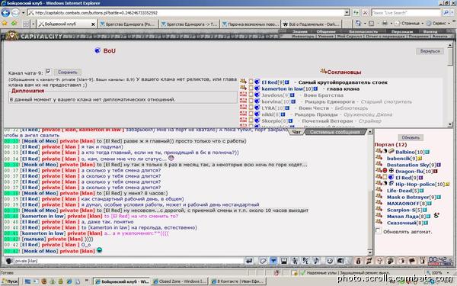Image resolution: width=457 pixels, height=286 pixels.
Task: Open the Live Search options dropdown arrow
Action: pyautogui.click(x=452, y=12)
